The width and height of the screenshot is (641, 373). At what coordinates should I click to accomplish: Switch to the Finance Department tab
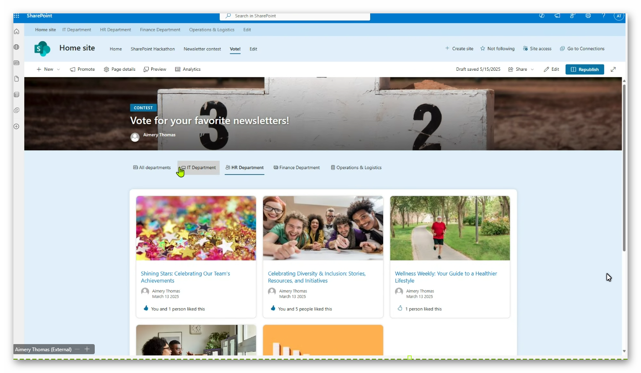(x=296, y=167)
